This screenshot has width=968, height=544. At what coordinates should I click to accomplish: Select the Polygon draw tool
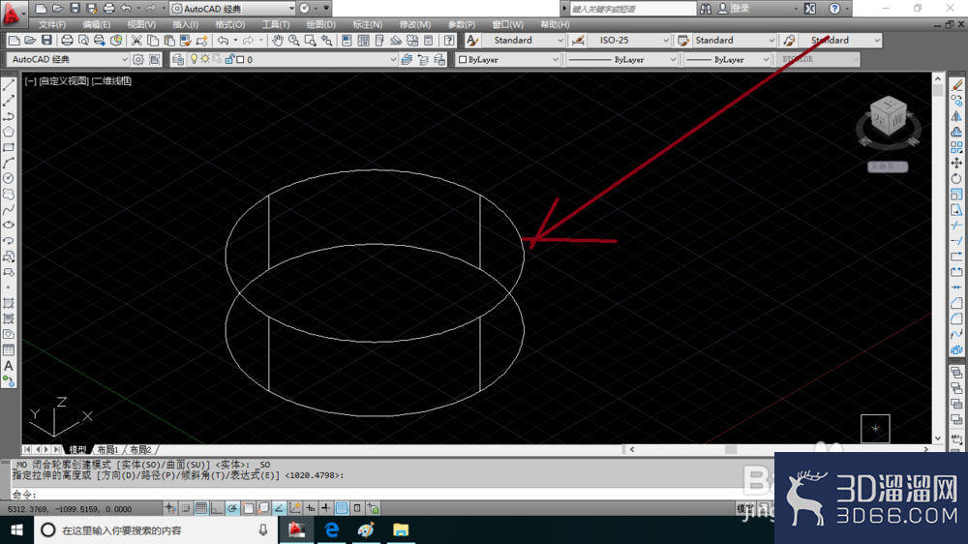[9, 132]
